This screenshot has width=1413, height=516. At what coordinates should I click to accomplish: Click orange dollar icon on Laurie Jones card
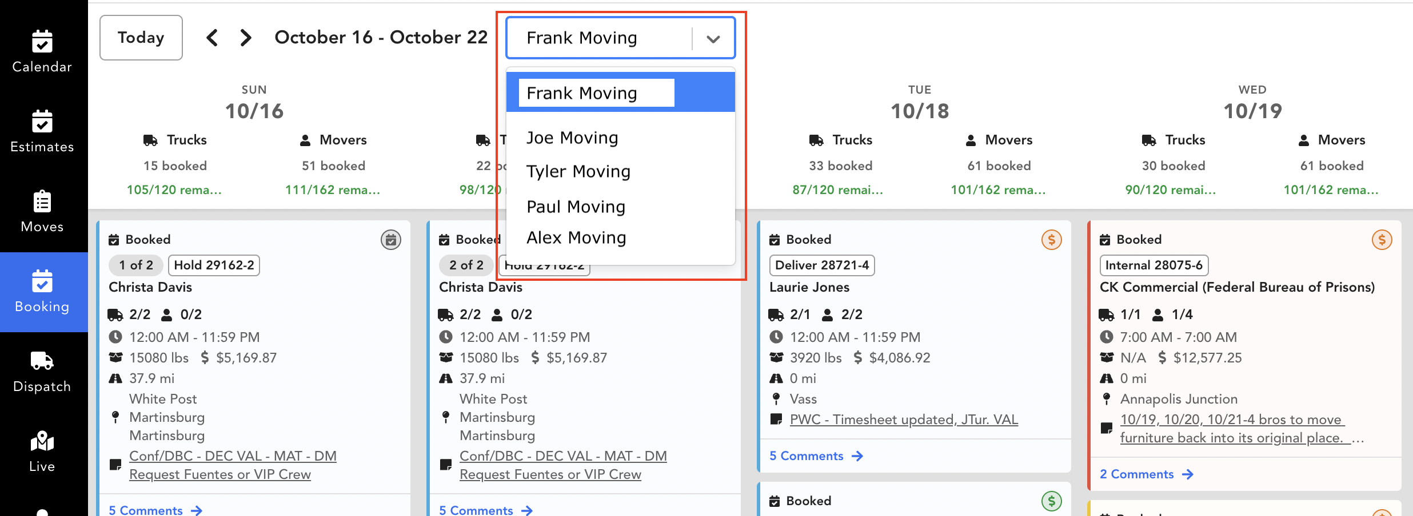pyautogui.click(x=1051, y=240)
